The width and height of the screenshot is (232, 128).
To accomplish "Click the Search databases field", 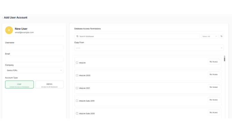I will 137,36.
